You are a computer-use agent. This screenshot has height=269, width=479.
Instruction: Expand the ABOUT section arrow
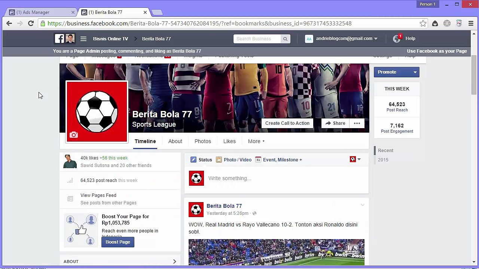[174, 262]
